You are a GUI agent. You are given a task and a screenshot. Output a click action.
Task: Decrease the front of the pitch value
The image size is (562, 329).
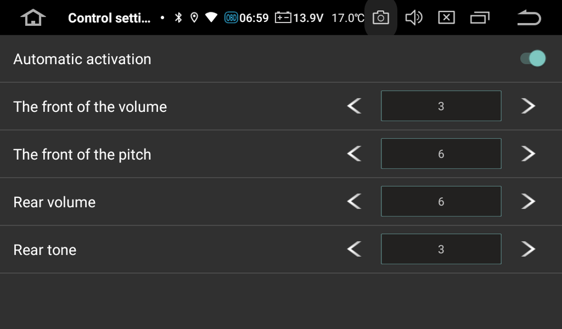[355, 154]
